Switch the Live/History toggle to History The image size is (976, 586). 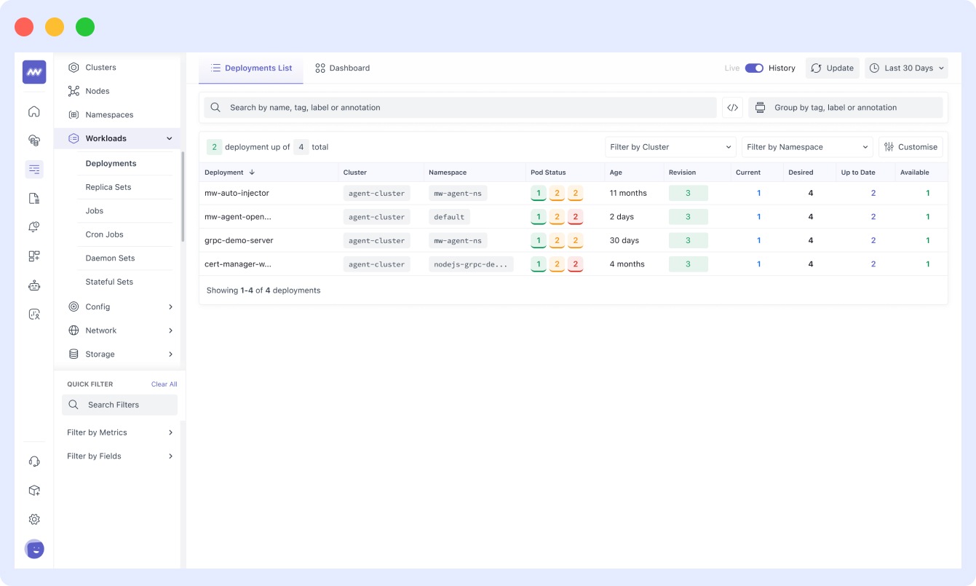click(755, 67)
